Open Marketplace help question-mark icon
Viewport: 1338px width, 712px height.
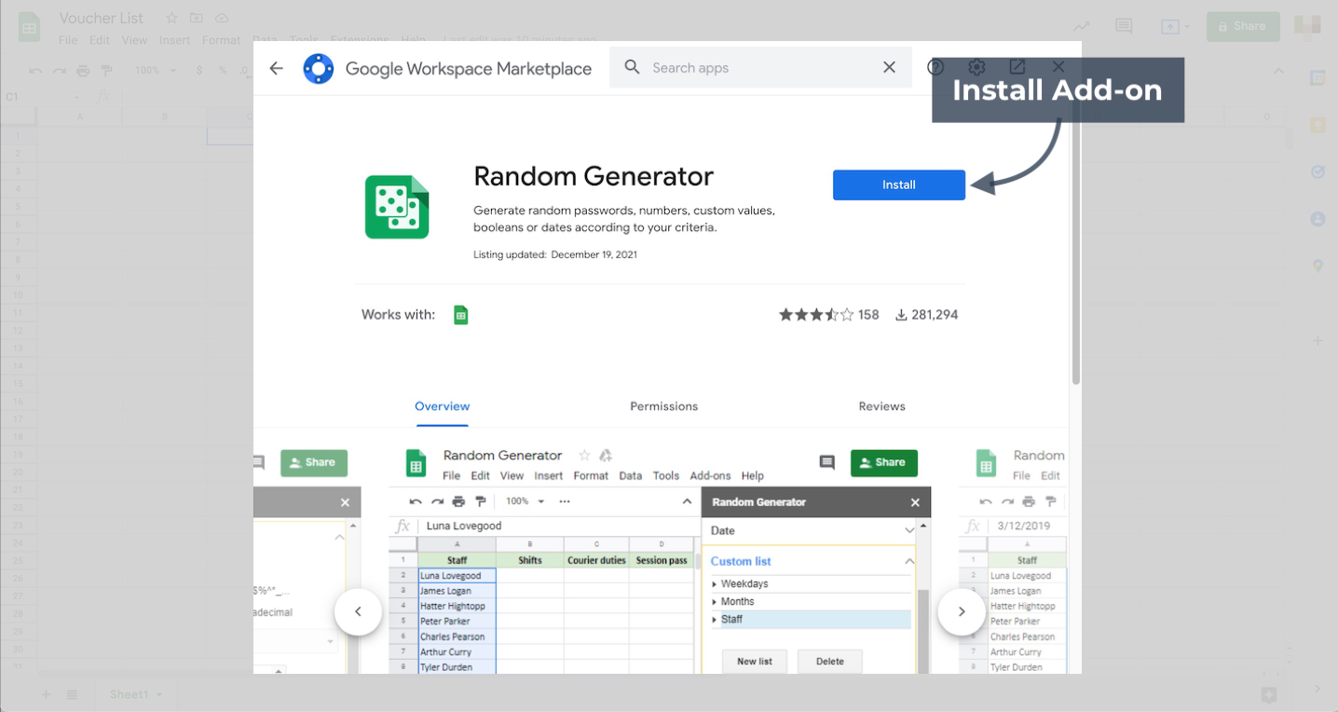click(x=935, y=67)
